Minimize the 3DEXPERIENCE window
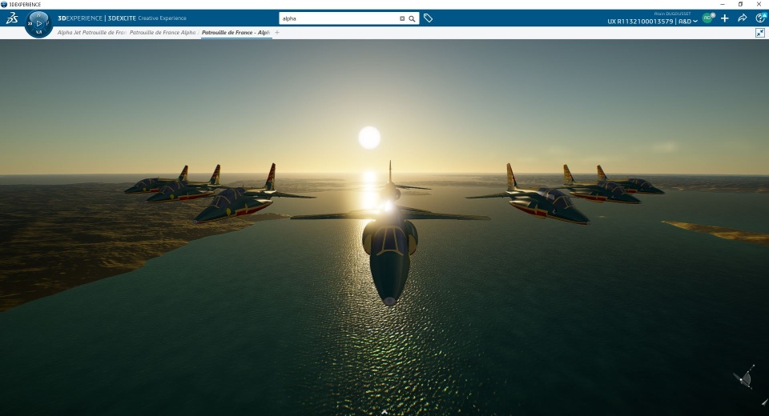 point(722,5)
